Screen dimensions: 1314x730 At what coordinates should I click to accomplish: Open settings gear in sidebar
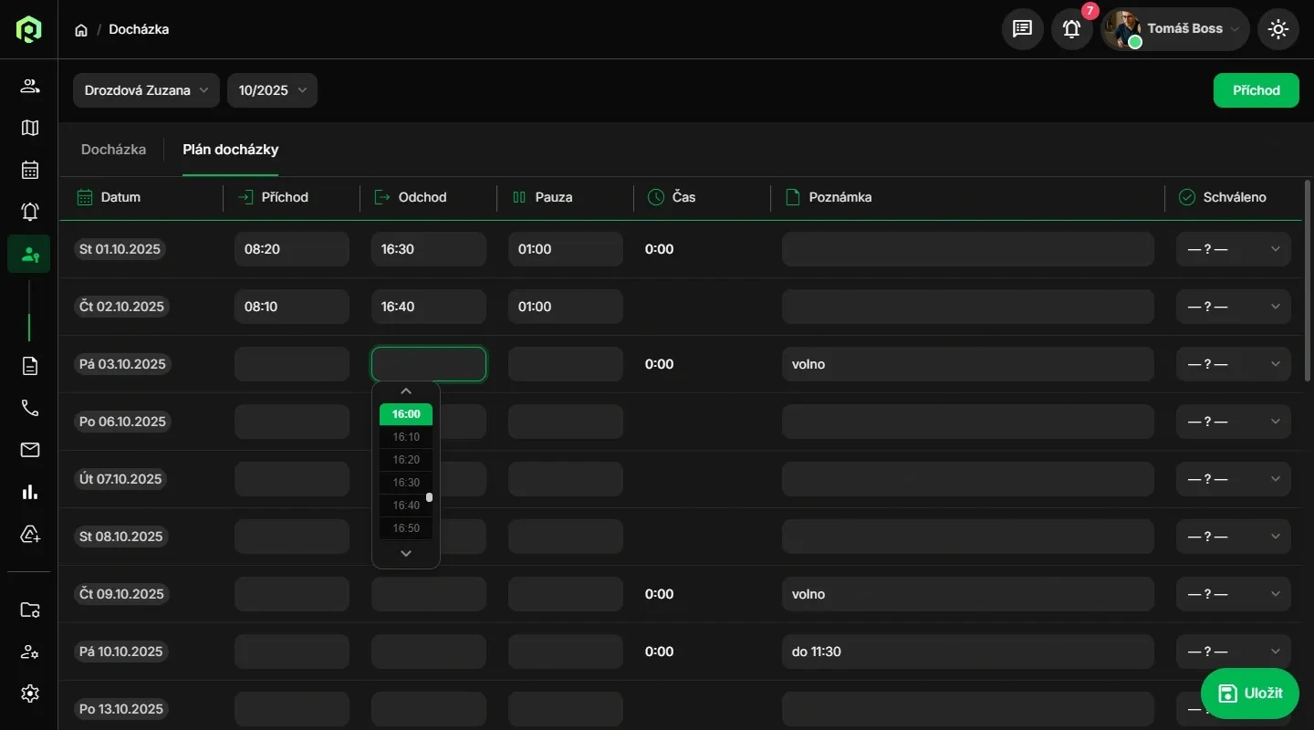(30, 693)
